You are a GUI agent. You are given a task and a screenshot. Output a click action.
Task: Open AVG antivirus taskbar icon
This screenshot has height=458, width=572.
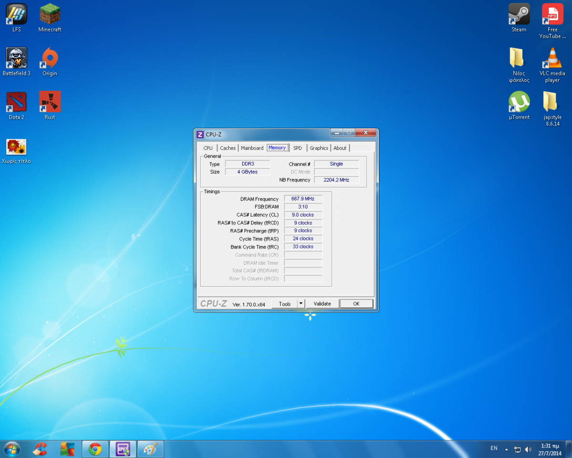point(67,449)
